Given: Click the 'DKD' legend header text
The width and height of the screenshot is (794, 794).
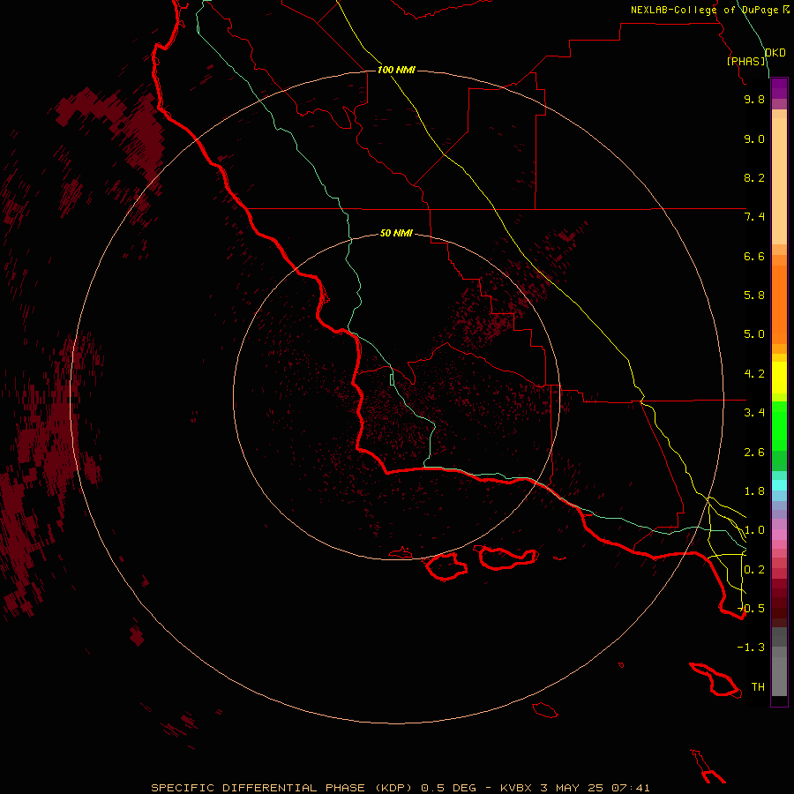Looking at the screenshot, I should [x=775, y=53].
